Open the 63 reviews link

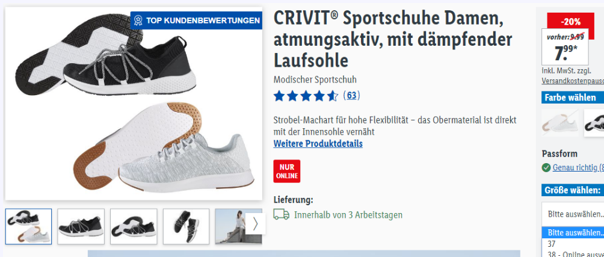tap(351, 96)
